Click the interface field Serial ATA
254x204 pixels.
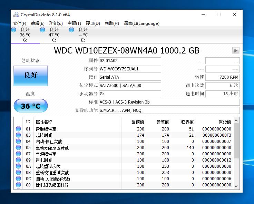click(130, 77)
